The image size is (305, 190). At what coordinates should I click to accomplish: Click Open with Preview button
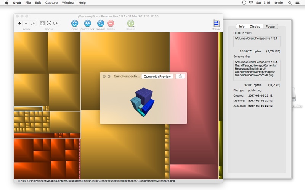point(157,76)
